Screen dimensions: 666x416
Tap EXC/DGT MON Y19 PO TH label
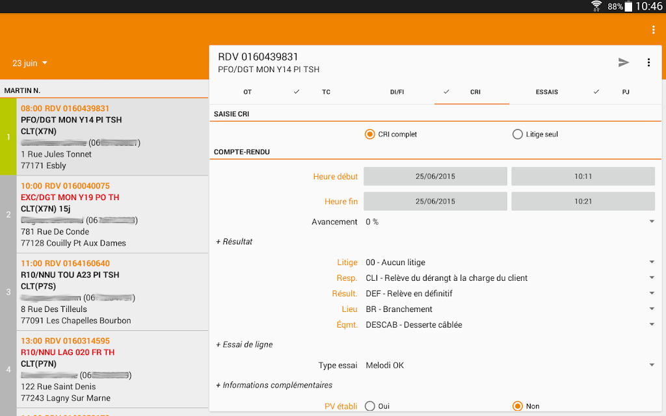70,198
